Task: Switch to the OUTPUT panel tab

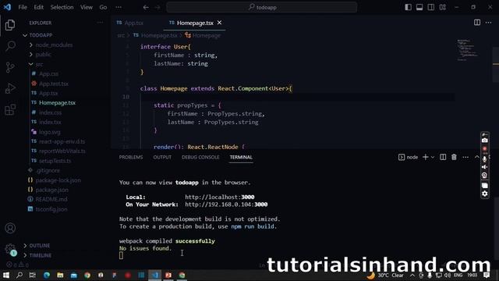Action: pos(162,157)
